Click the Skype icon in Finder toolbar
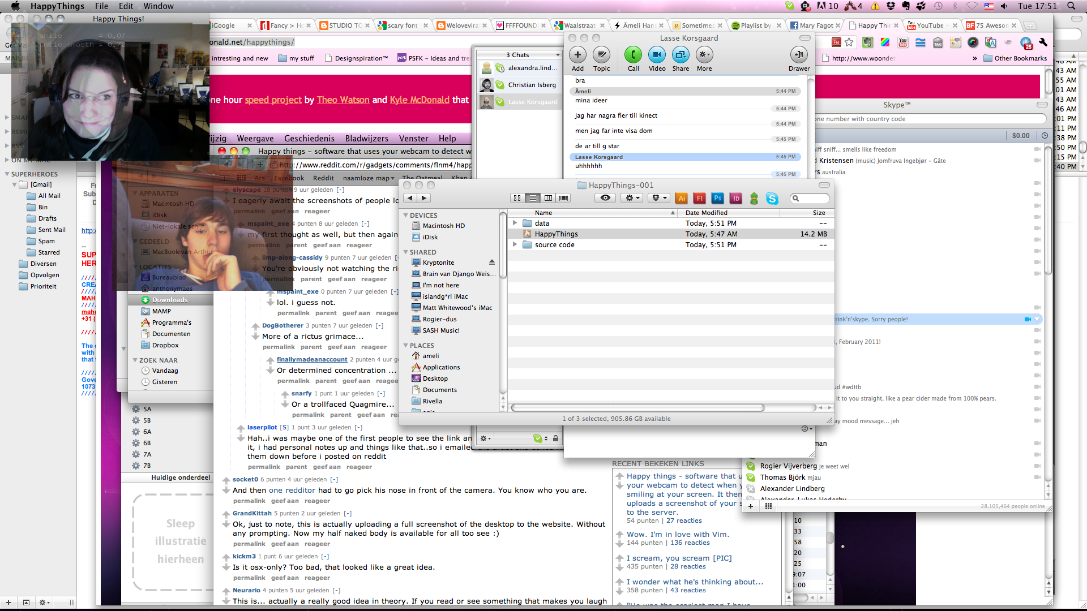This screenshot has height=611, width=1087. pos(772,198)
